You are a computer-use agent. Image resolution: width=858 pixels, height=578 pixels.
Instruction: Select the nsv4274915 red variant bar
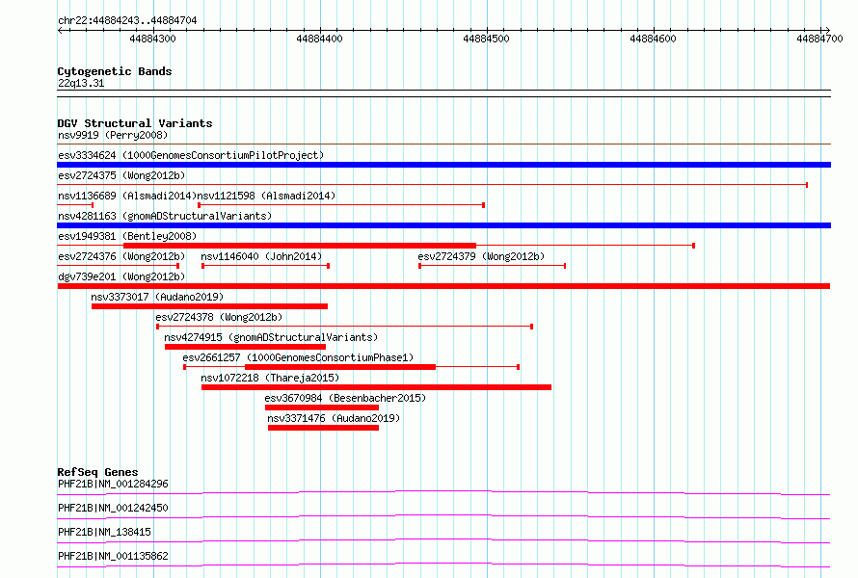(x=245, y=347)
